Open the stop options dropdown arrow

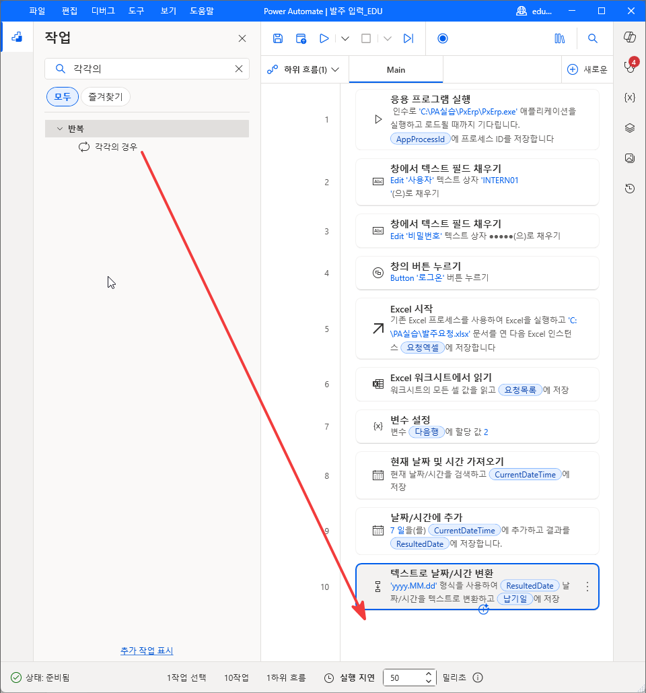pyautogui.click(x=387, y=38)
